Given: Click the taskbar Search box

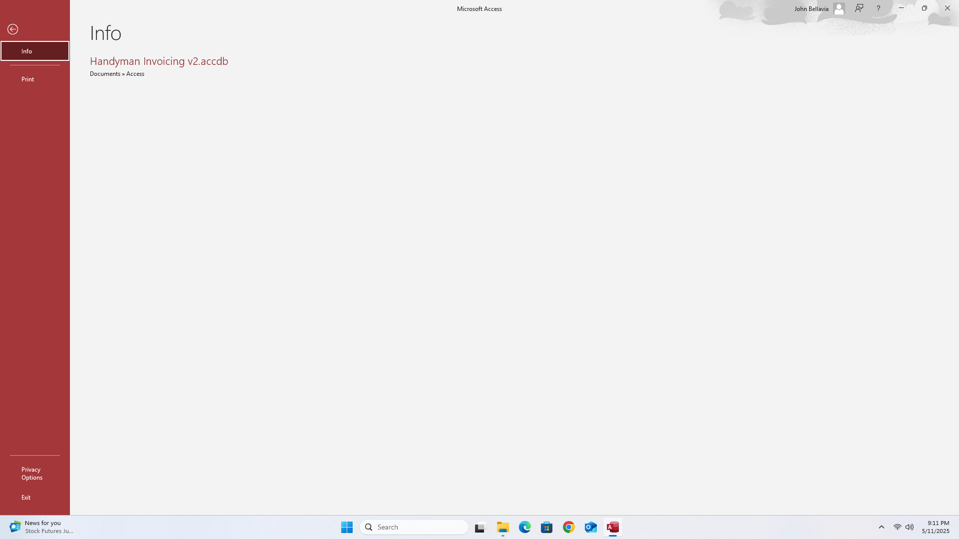Looking at the screenshot, I should (x=414, y=527).
